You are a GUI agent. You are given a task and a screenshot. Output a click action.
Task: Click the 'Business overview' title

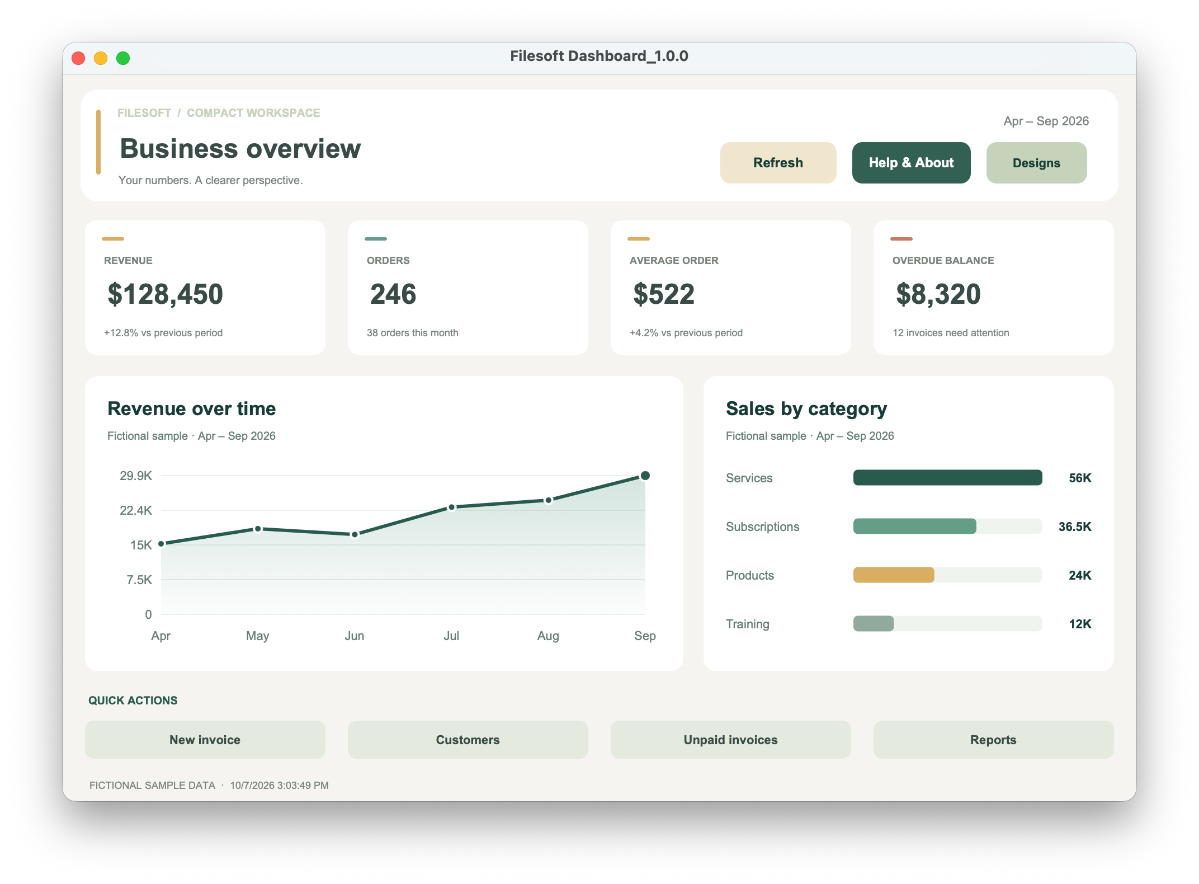click(x=240, y=149)
